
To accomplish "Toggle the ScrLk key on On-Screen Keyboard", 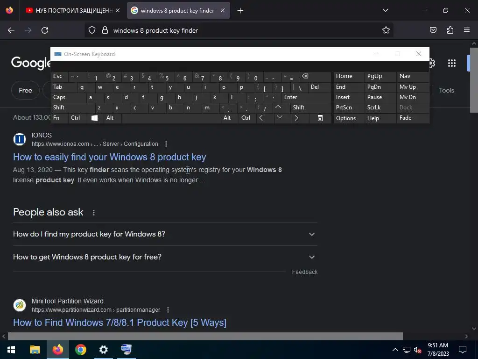I will 380,108.
